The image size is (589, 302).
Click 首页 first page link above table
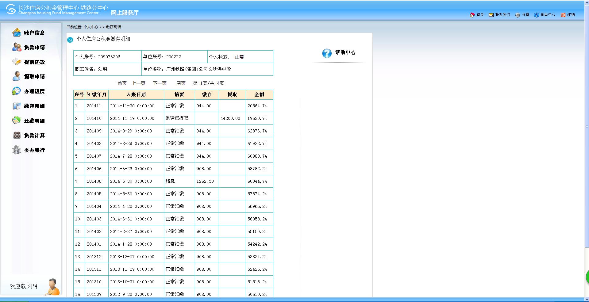click(122, 83)
